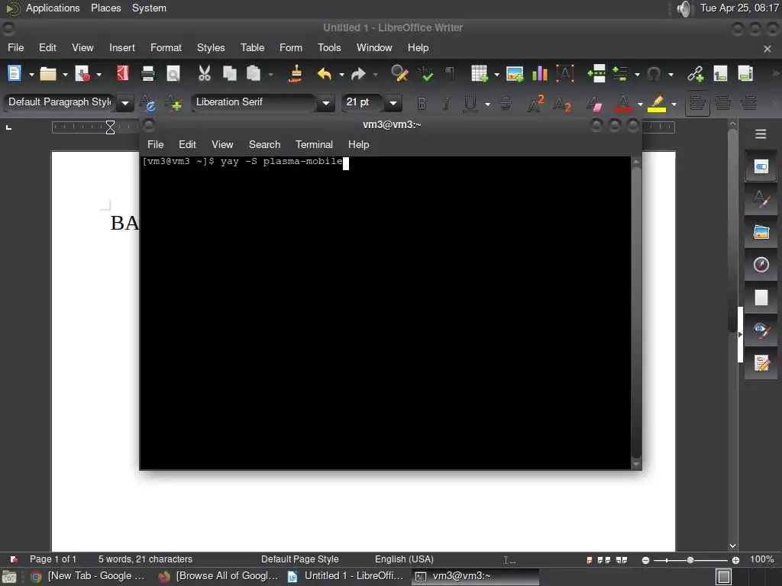Toggle Subscript formatting

coord(561,104)
